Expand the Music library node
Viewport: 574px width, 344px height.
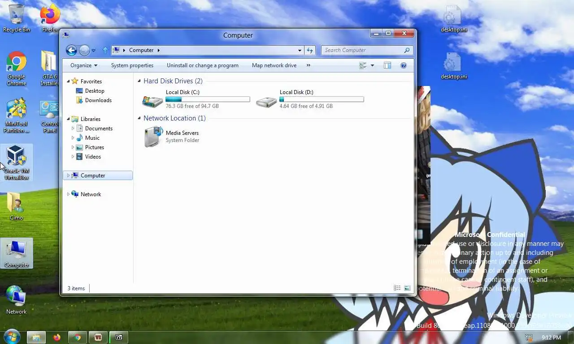(73, 138)
